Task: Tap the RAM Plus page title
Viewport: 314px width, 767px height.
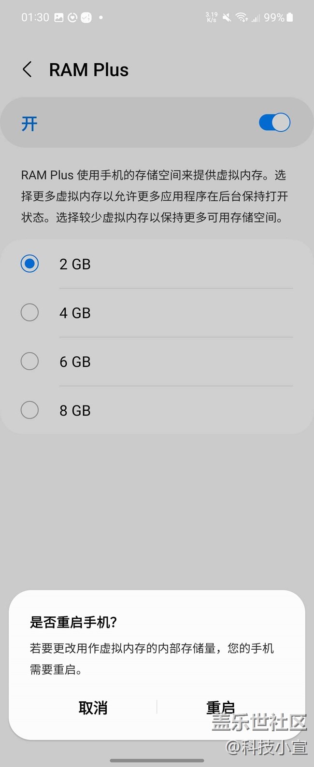Action: [89, 70]
